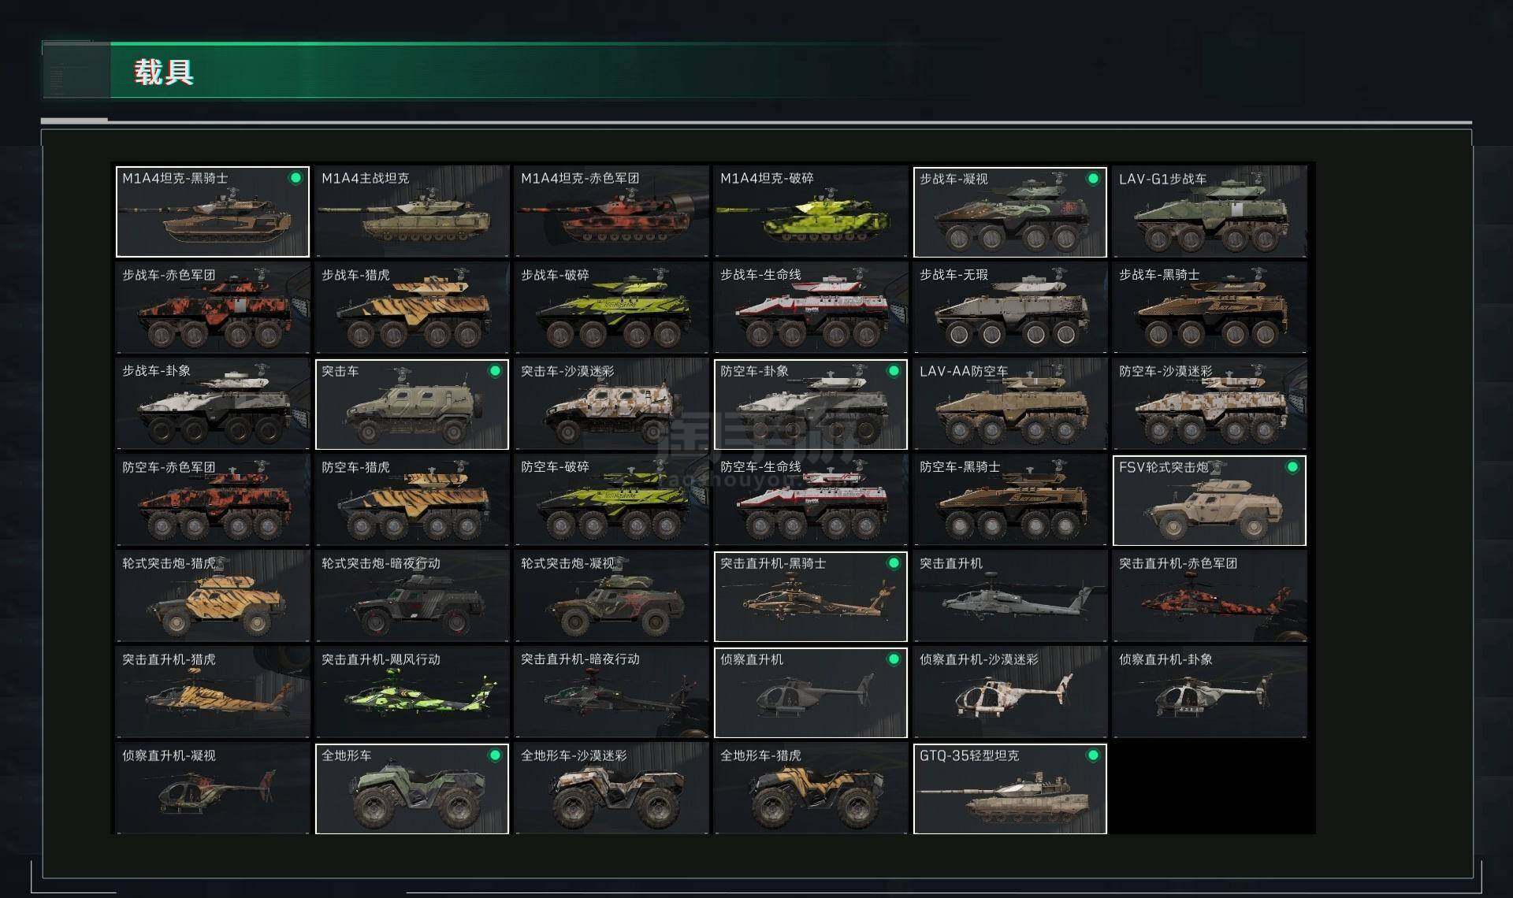Image resolution: width=1513 pixels, height=898 pixels.
Task: Choose the 全地形车 ATV quad
Action: [x=412, y=789]
